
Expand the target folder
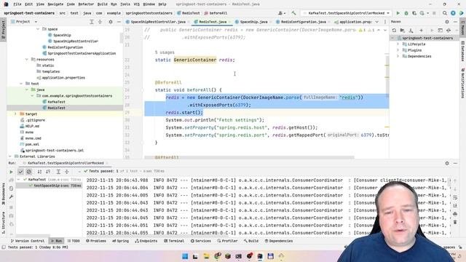pyautogui.click(x=15, y=114)
